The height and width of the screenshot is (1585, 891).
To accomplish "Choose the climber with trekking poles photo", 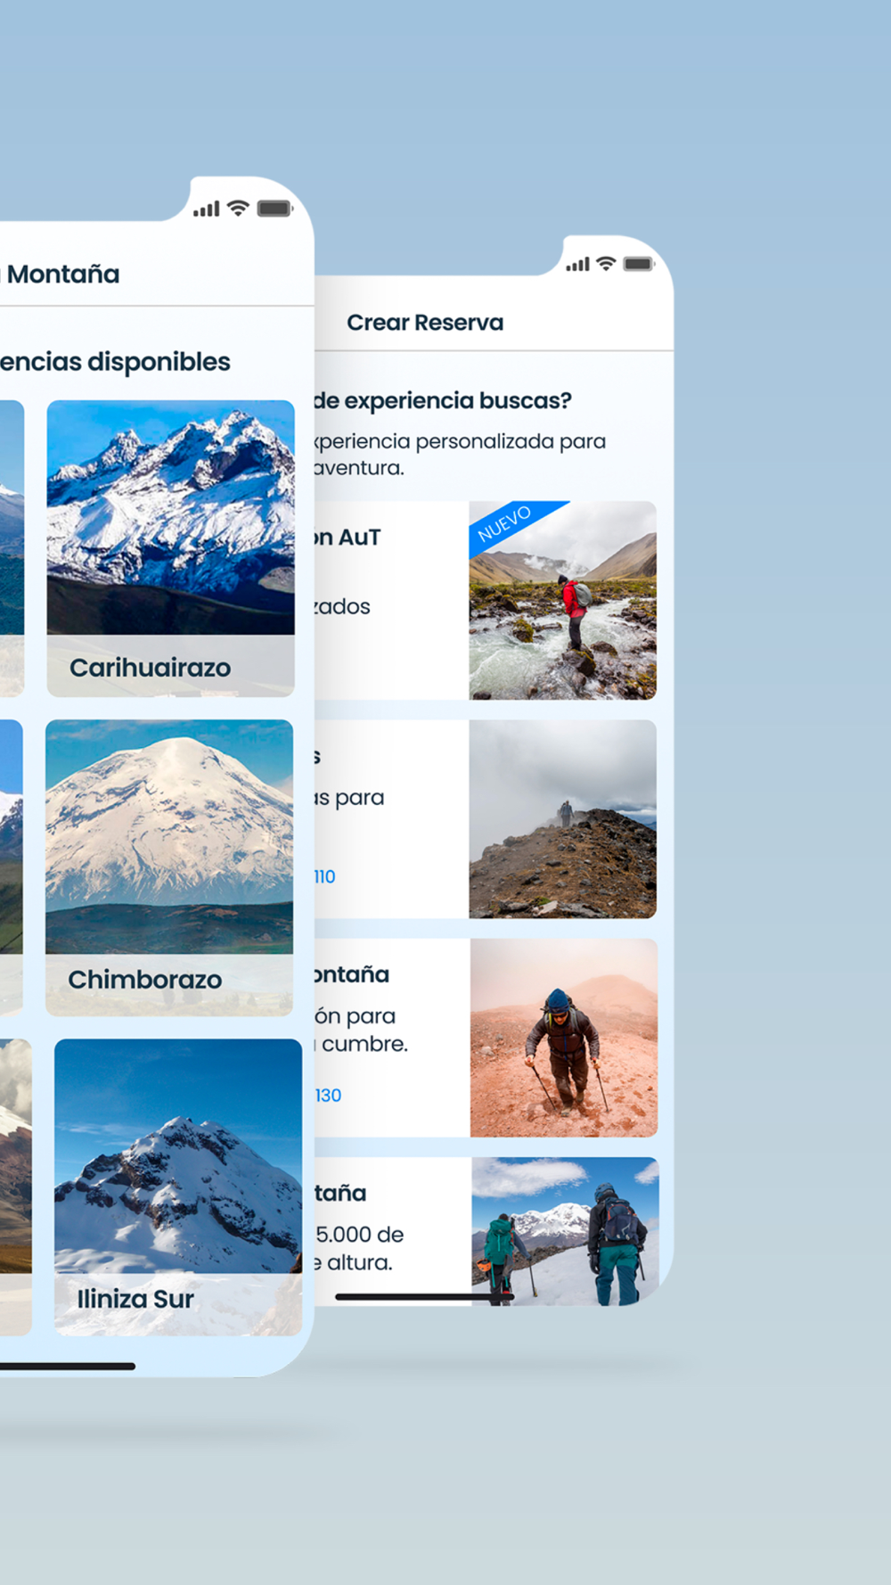I will 564,1038.
